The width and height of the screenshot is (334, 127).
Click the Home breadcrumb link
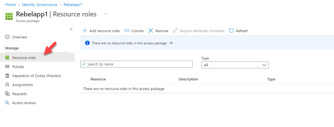(x=10, y=5)
